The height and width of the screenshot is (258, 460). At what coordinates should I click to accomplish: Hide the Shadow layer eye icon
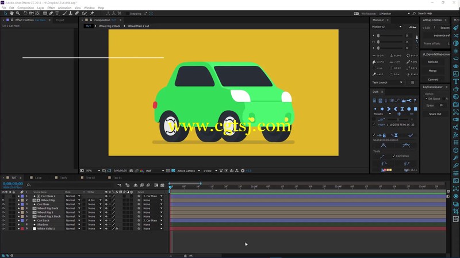click(x=3, y=225)
